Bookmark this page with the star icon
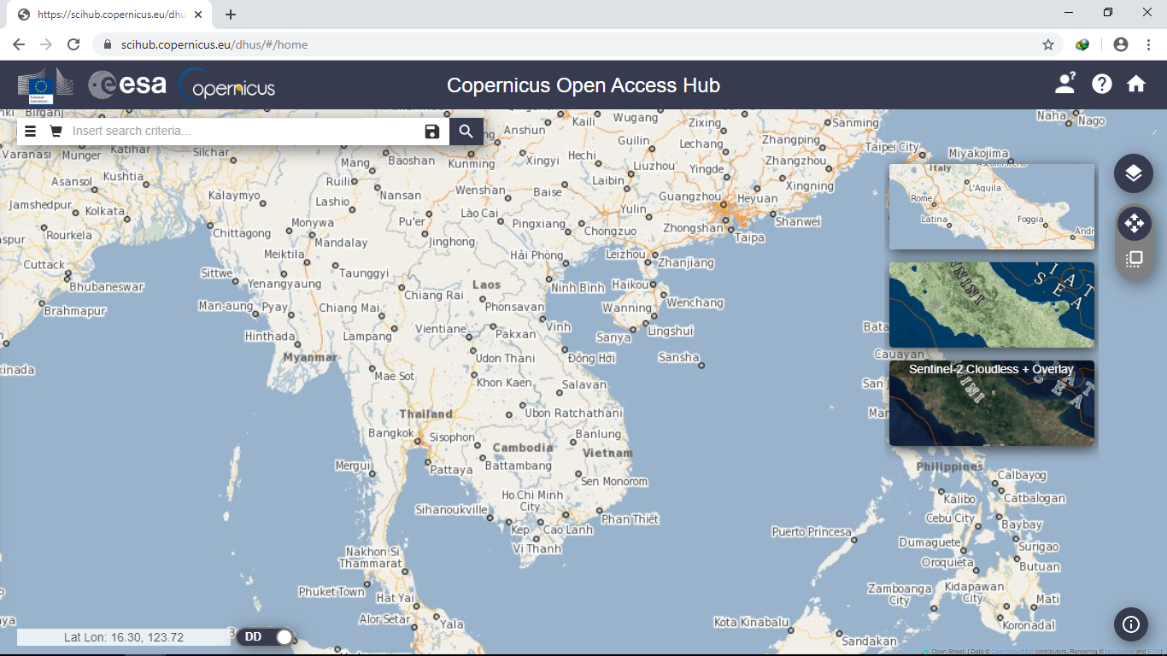 coord(1048,44)
